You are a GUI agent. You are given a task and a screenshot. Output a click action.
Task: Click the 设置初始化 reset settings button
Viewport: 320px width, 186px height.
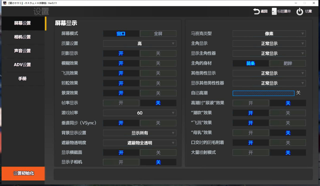[23, 173]
